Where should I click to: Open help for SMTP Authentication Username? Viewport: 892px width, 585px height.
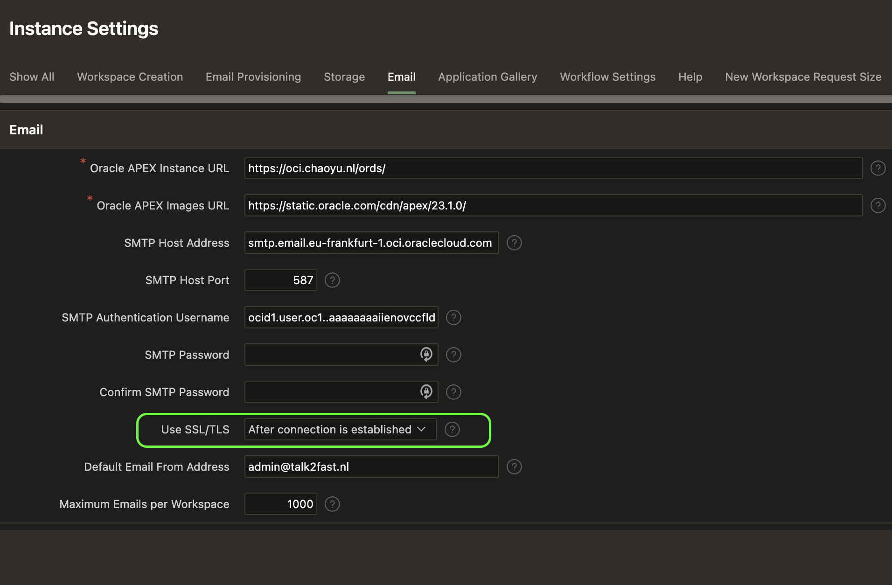coord(453,317)
